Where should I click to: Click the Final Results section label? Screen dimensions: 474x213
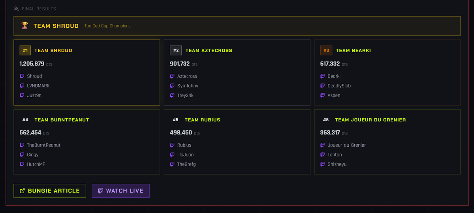click(x=39, y=9)
